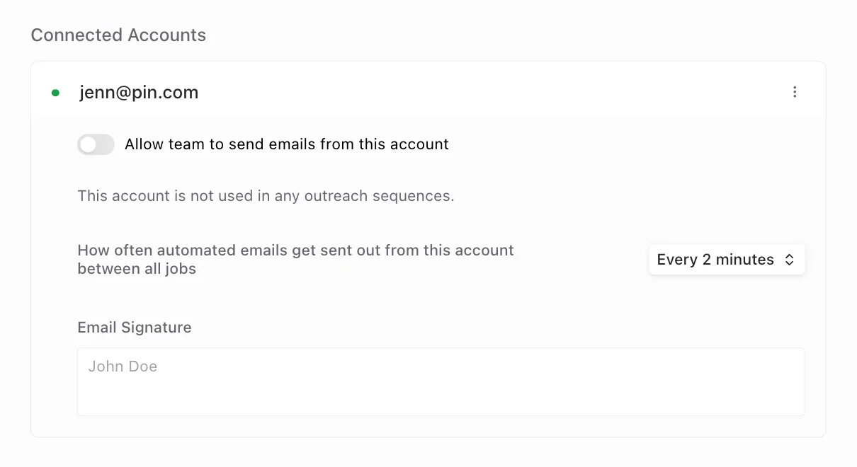Change the automated email sending frequency
Image resolution: width=857 pixels, height=467 pixels.
(x=727, y=260)
